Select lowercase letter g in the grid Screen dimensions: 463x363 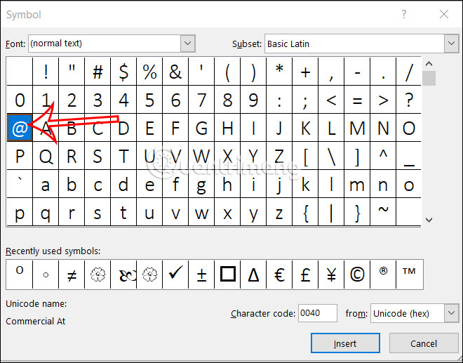click(201, 184)
